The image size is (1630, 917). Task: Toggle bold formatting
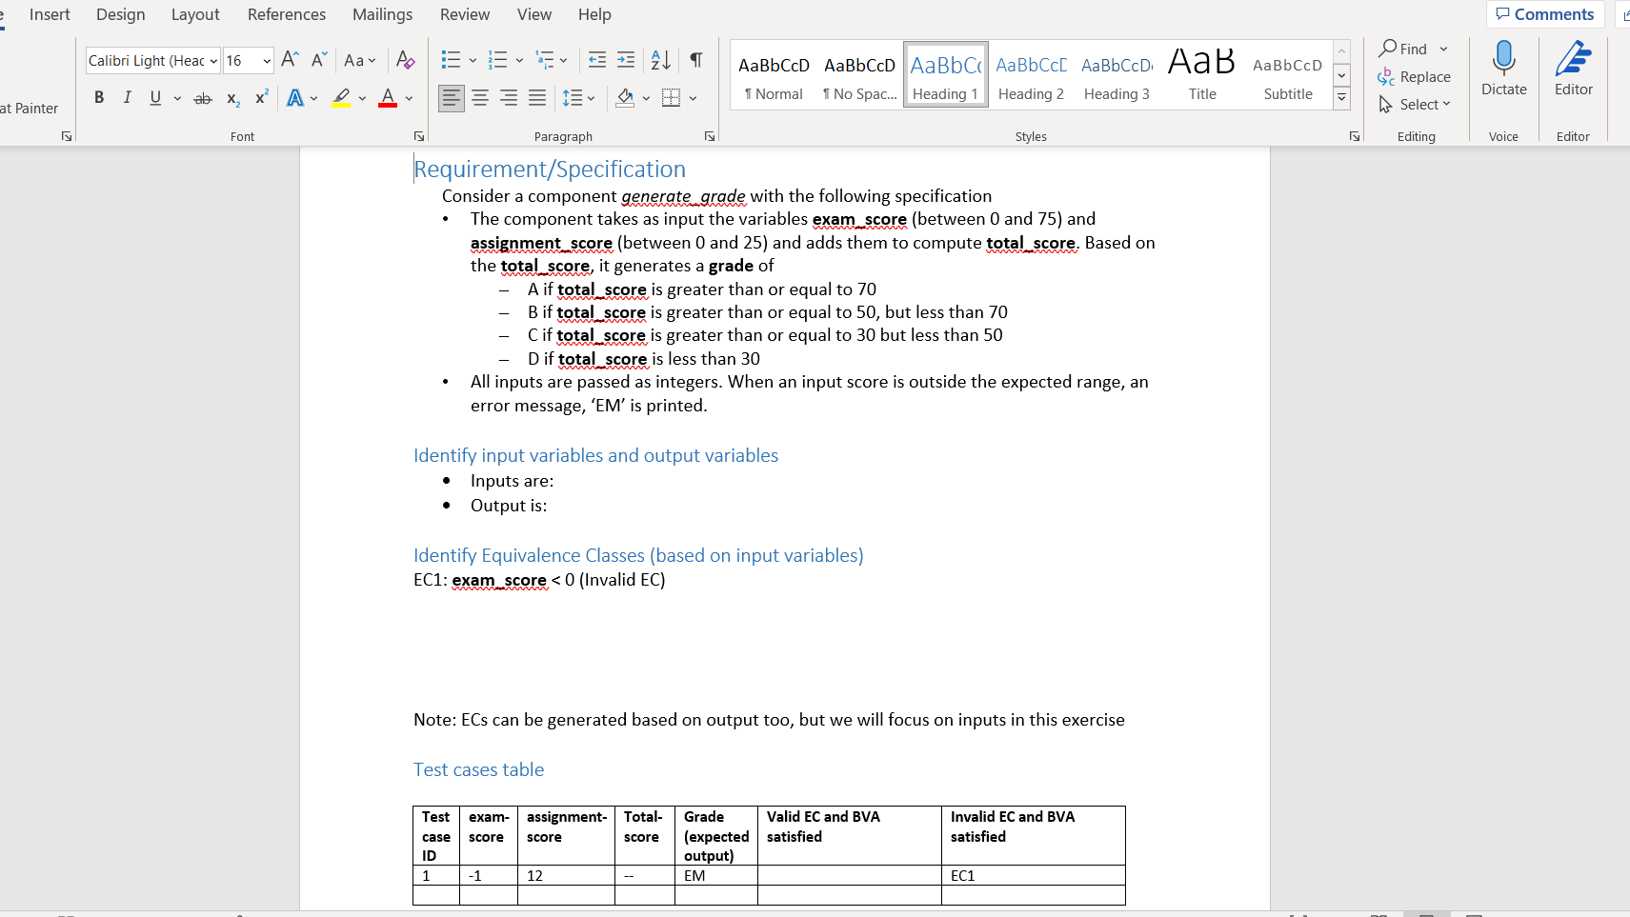[98, 97]
